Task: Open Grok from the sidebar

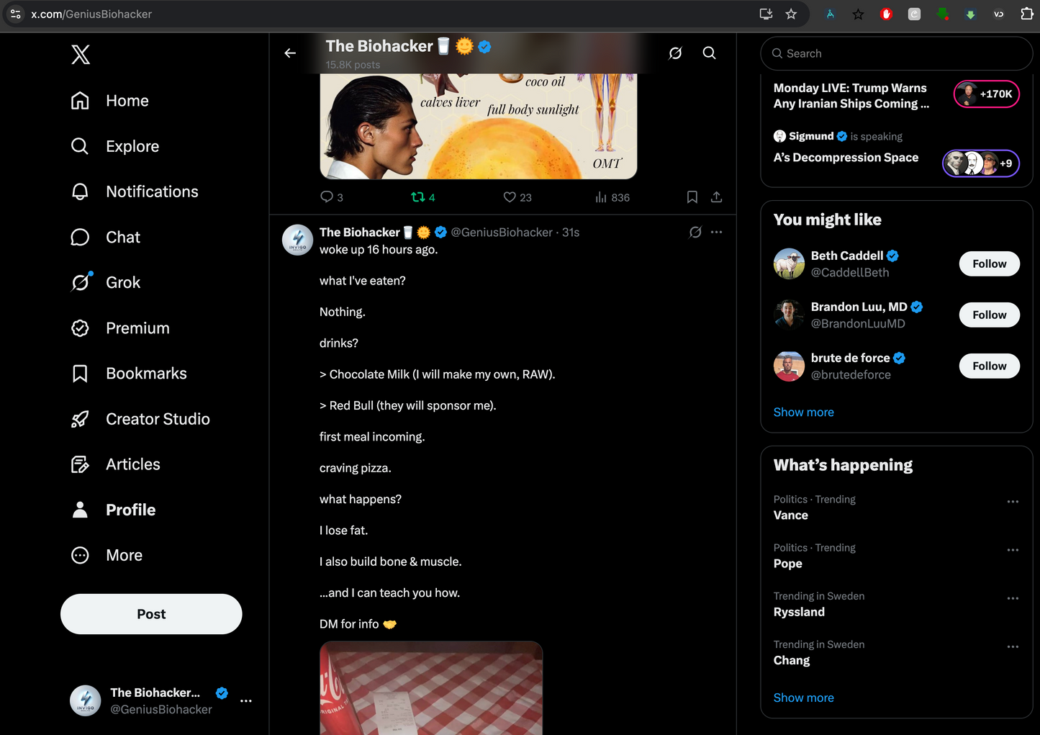Action: point(106,282)
